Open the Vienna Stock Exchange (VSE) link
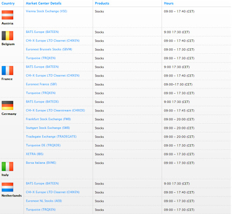232x214 pixels. coord(46,12)
